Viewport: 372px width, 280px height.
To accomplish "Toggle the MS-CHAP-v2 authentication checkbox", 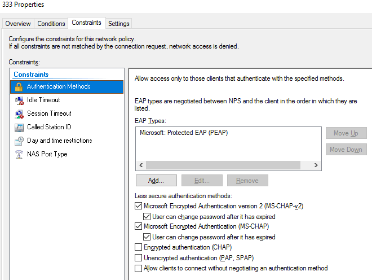I will pos(138,206).
